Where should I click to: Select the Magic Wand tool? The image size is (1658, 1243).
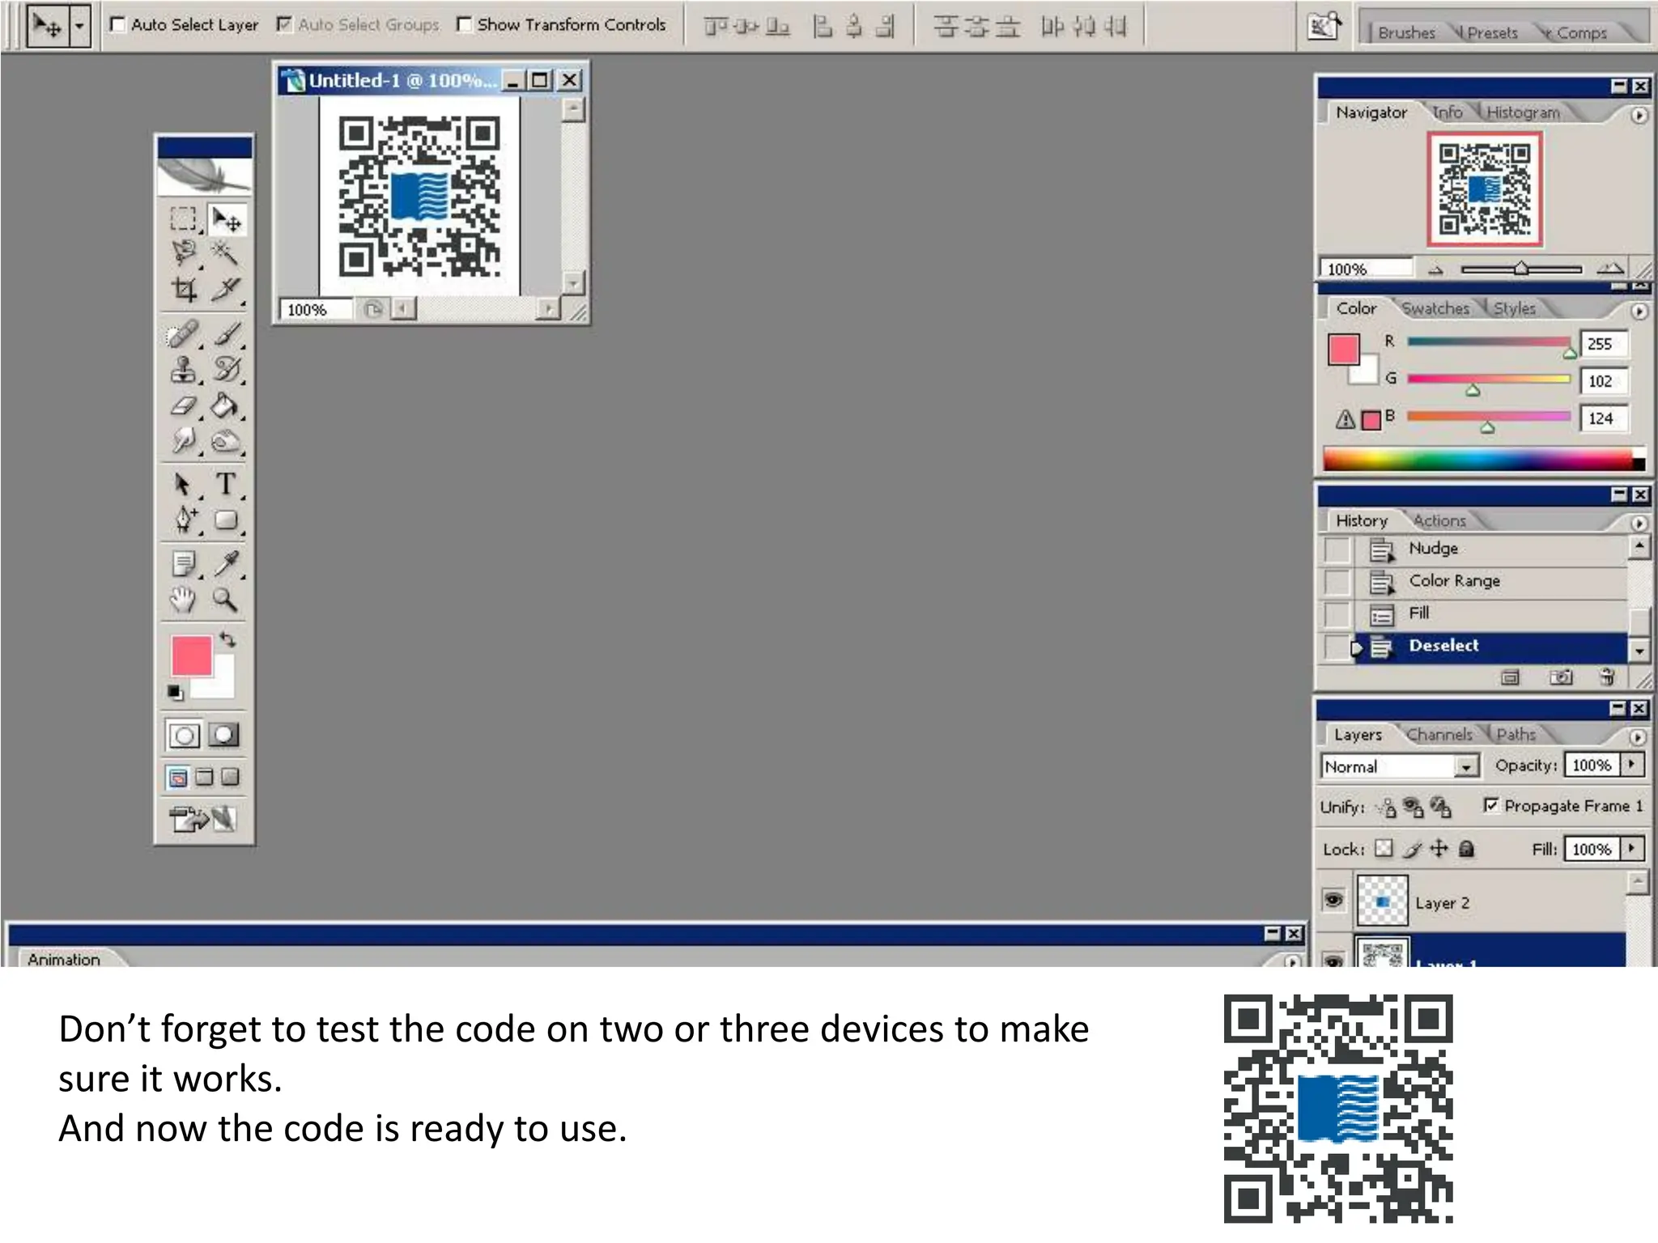click(x=227, y=254)
